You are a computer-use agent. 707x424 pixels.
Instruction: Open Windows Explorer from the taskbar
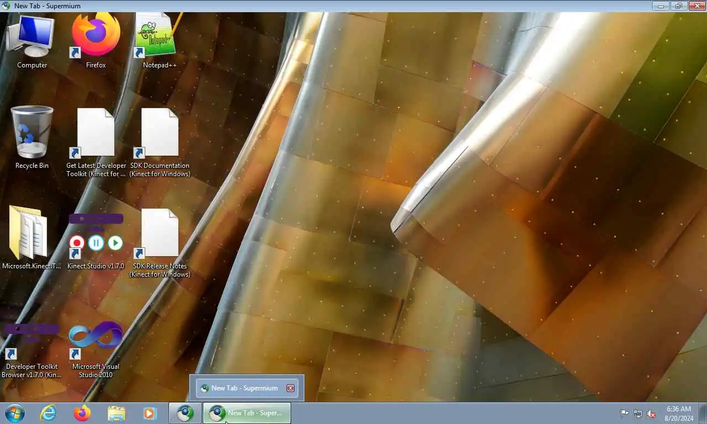116,413
